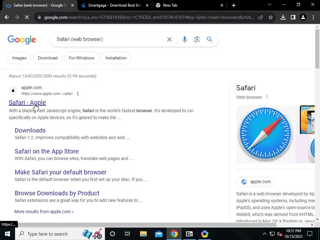
Task: View site info via the lock icon
Action: click(39, 17)
